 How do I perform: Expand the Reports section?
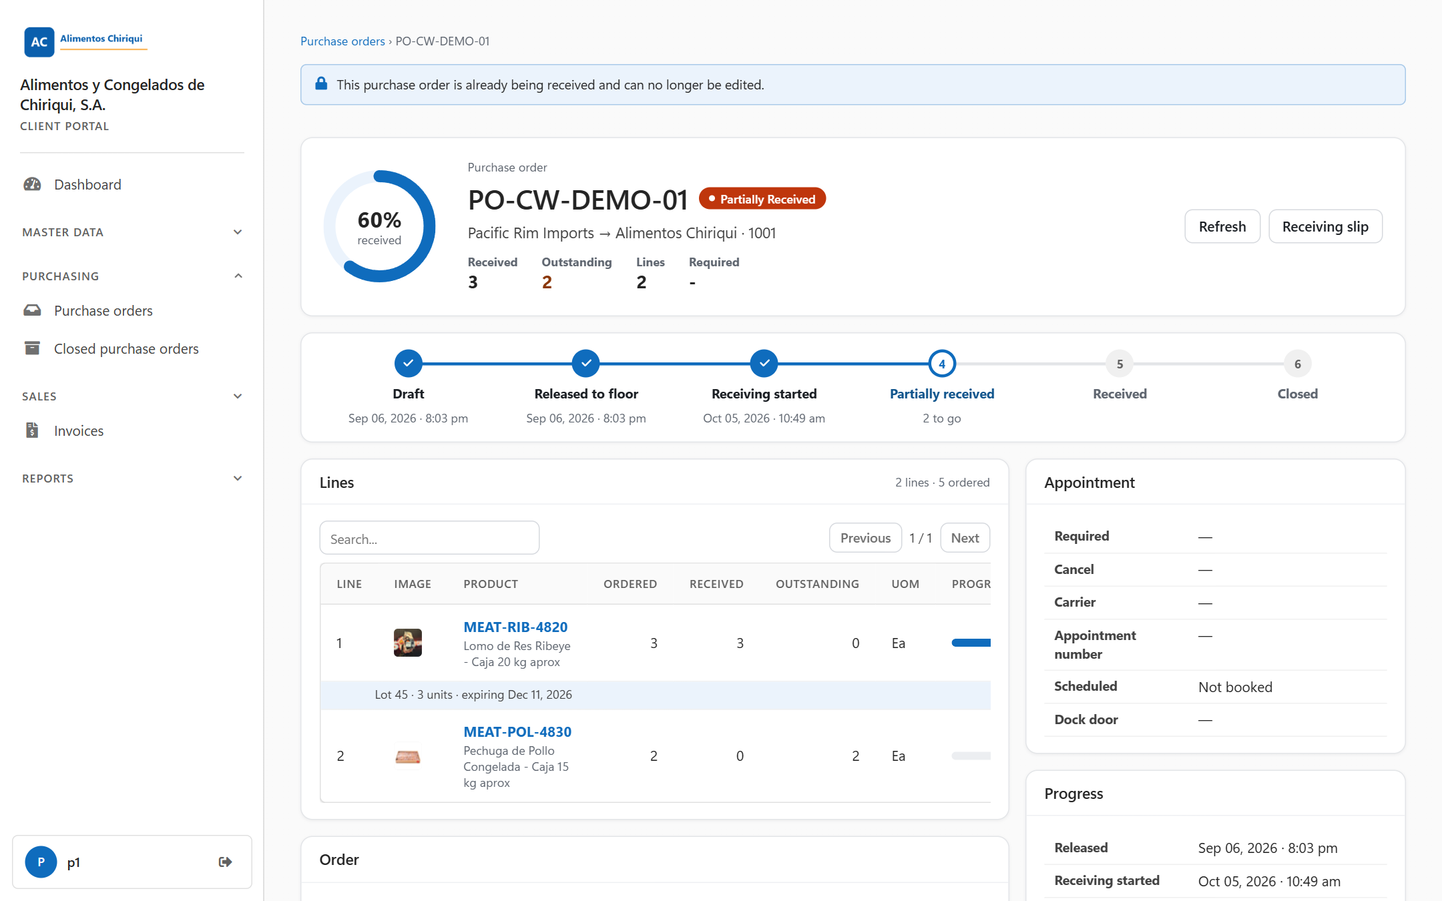pyautogui.click(x=132, y=479)
